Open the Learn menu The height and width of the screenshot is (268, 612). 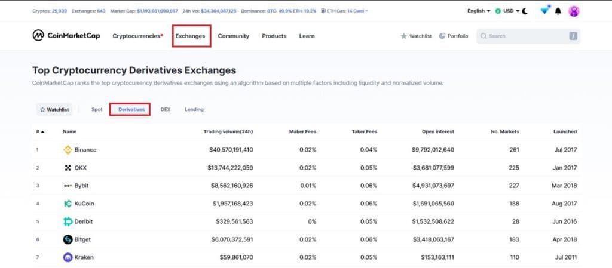click(x=307, y=36)
